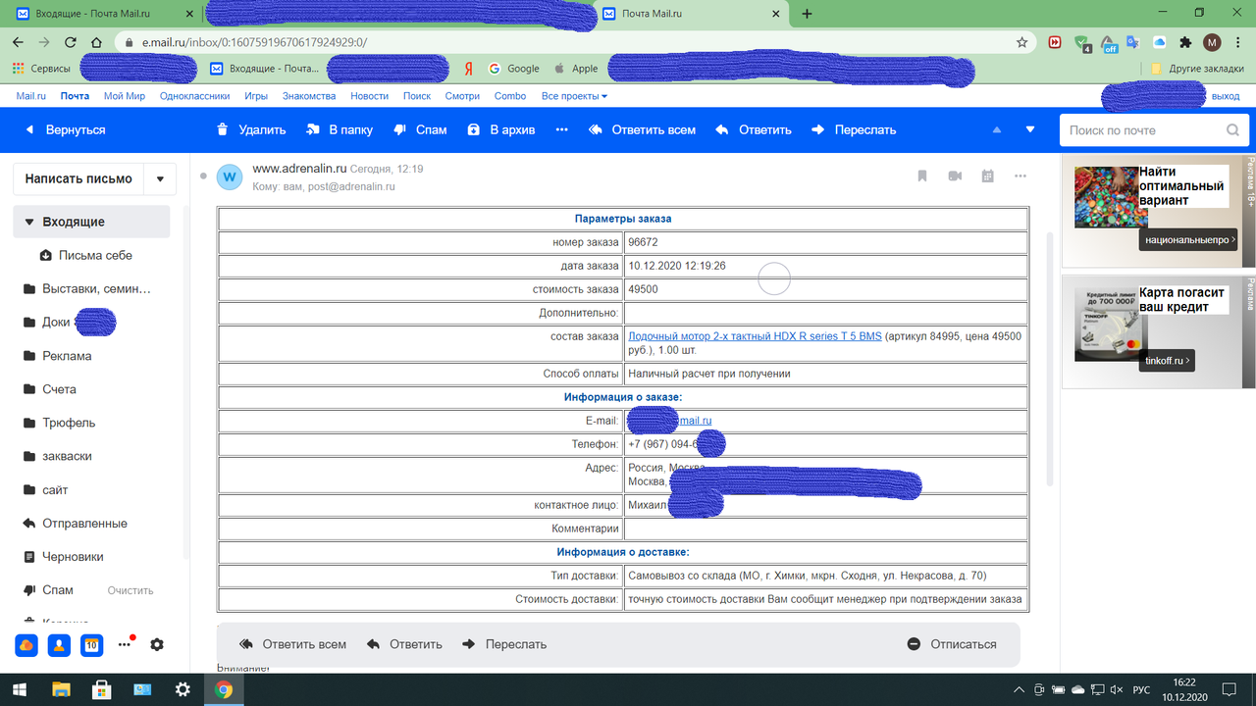This screenshot has height=706, width=1256.
Task: Click Переслать in the blue toolbar
Action: pos(854,129)
